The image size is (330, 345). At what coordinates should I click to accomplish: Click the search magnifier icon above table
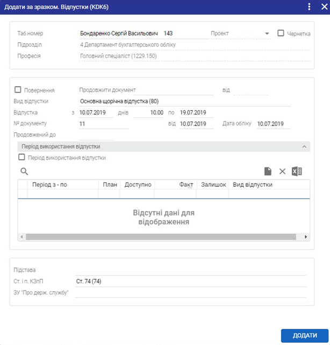[x=24, y=172]
